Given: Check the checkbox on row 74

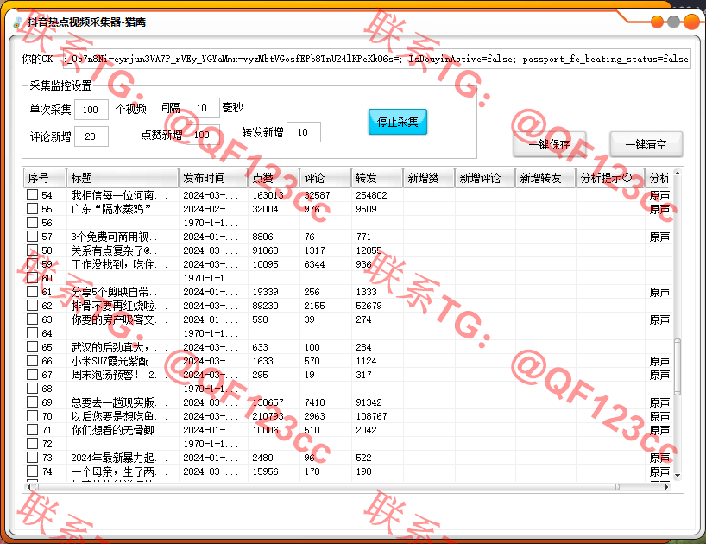Looking at the screenshot, I should coord(32,471).
